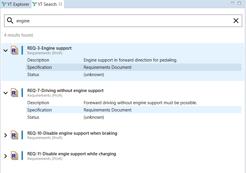Click the magnifier search icon
246x173 pixels.
(x=10, y=21)
